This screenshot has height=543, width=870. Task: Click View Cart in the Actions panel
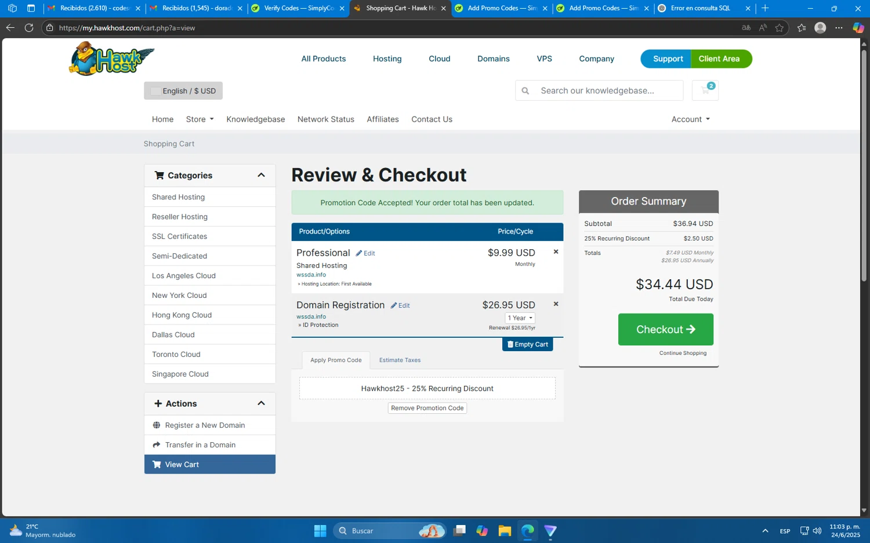pyautogui.click(x=210, y=464)
